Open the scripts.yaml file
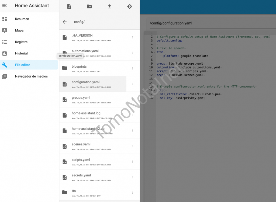276x202 pixels. (81, 160)
